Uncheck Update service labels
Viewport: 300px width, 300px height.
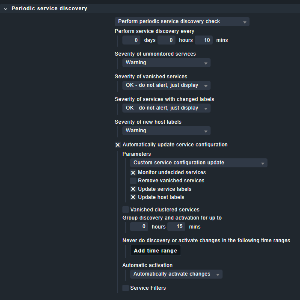click(133, 189)
